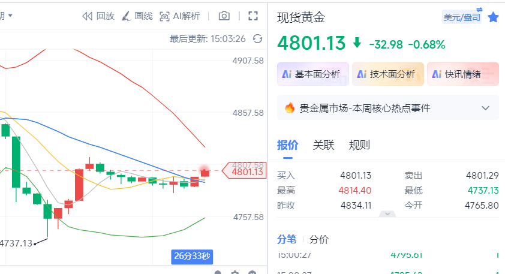This screenshot has height=274, width=505.
Task: Select the 报价 tab
Action: click(x=288, y=145)
